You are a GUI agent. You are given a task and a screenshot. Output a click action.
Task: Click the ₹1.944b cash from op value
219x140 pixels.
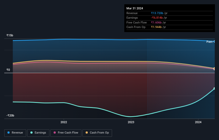pos(156,27)
